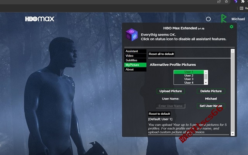Click the purple cube extension toolbar icon
Viewport: 248px width, 155px height.
click(236, 2)
